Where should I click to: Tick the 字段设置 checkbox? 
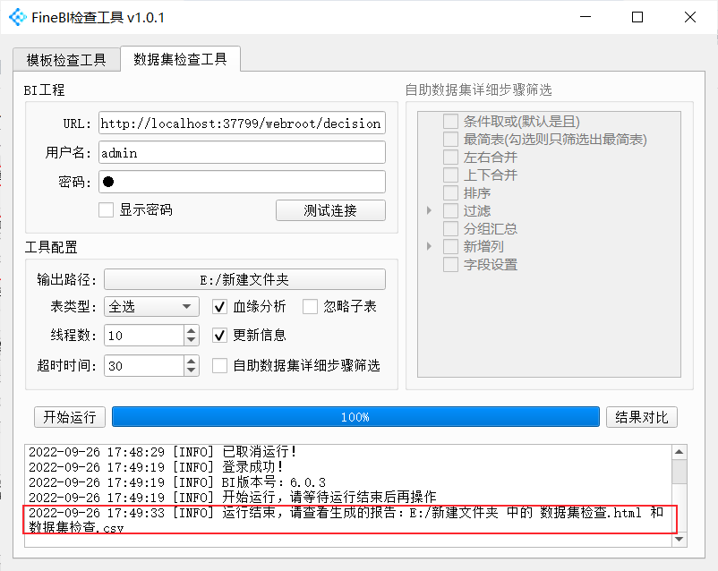coord(450,264)
